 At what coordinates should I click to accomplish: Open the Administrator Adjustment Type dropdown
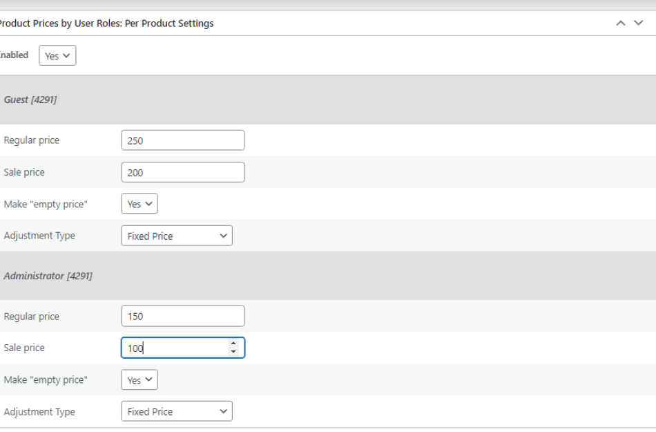coord(177,411)
